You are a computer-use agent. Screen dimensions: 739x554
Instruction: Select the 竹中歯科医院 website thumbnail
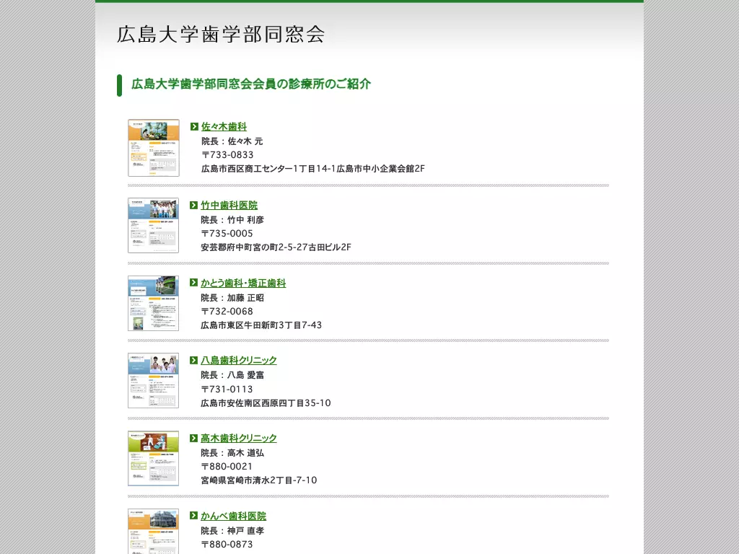tap(153, 225)
